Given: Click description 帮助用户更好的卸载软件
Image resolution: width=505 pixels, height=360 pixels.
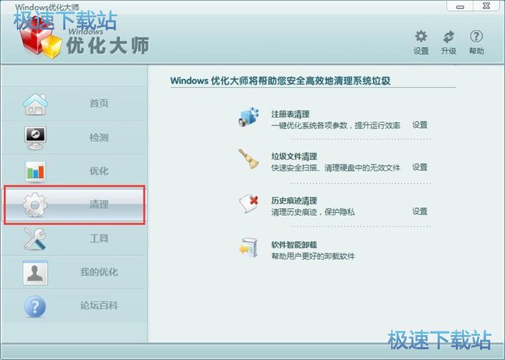Looking at the screenshot, I should tap(313, 256).
